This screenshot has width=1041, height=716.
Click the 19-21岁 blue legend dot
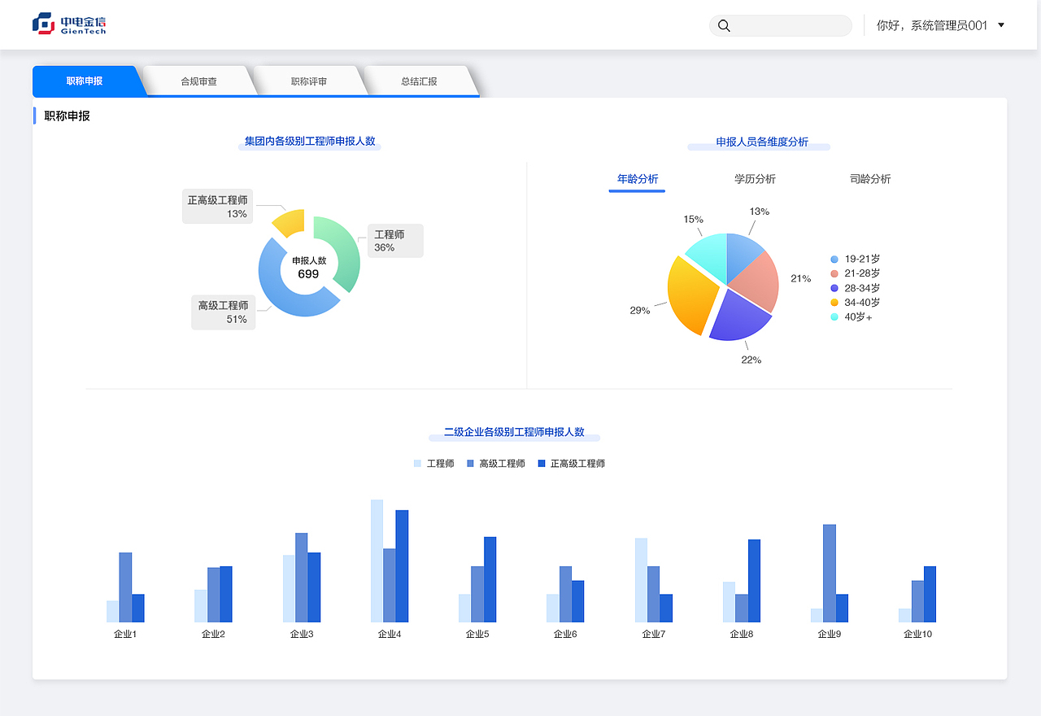tap(834, 259)
